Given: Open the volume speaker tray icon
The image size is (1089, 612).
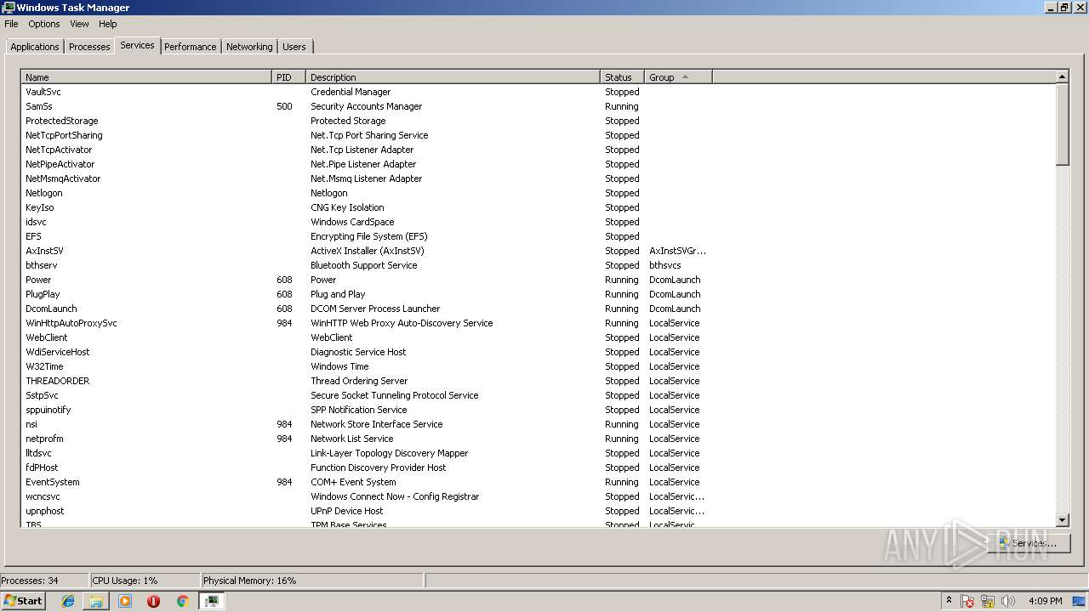Looking at the screenshot, I should (1008, 601).
